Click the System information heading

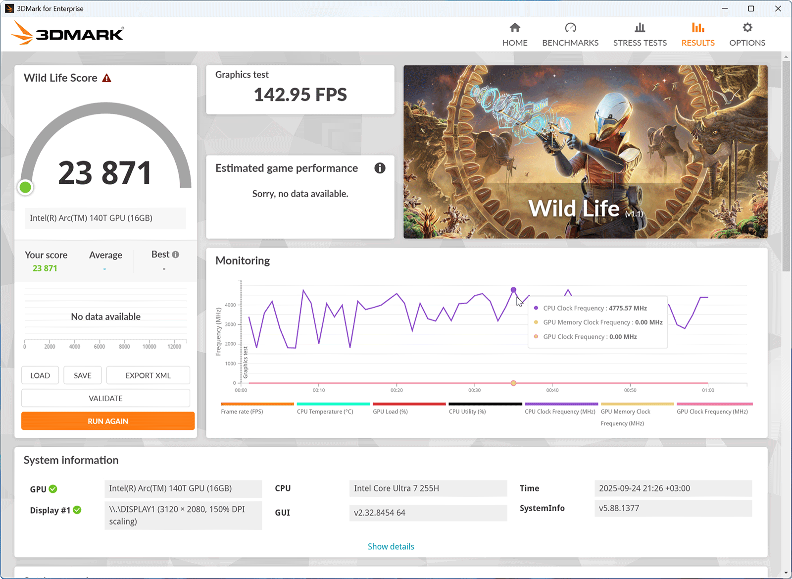[x=71, y=460]
